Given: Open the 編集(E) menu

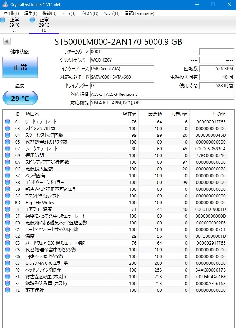Looking at the screenshot, I should pos(31,13).
